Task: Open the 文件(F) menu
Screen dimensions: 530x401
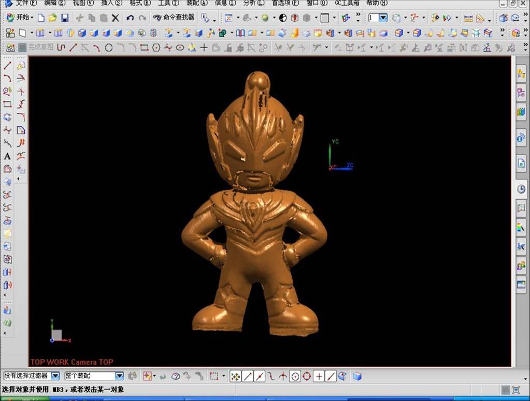Action: click(x=26, y=3)
